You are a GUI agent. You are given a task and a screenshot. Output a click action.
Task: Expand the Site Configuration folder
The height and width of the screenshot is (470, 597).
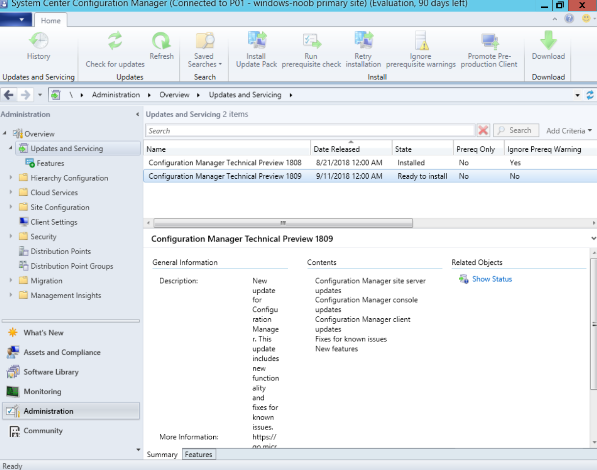[11, 207]
